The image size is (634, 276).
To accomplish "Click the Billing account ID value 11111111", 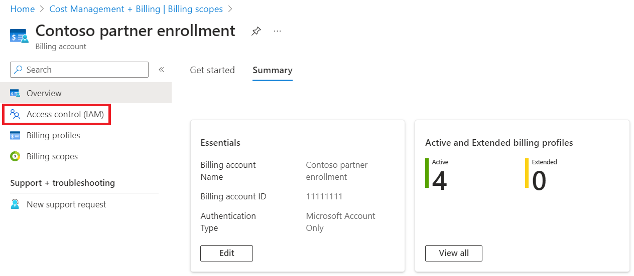I will tap(324, 196).
